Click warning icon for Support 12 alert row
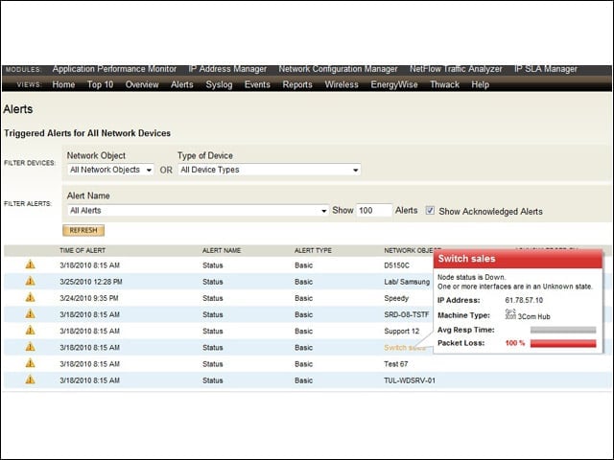Screen dimensions: 614x460 (x=30, y=331)
